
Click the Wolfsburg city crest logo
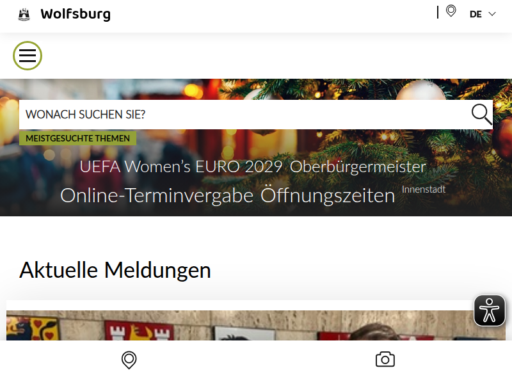[24, 15]
